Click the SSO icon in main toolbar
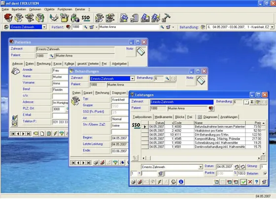This screenshot has height=199, width=276. [86, 18]
